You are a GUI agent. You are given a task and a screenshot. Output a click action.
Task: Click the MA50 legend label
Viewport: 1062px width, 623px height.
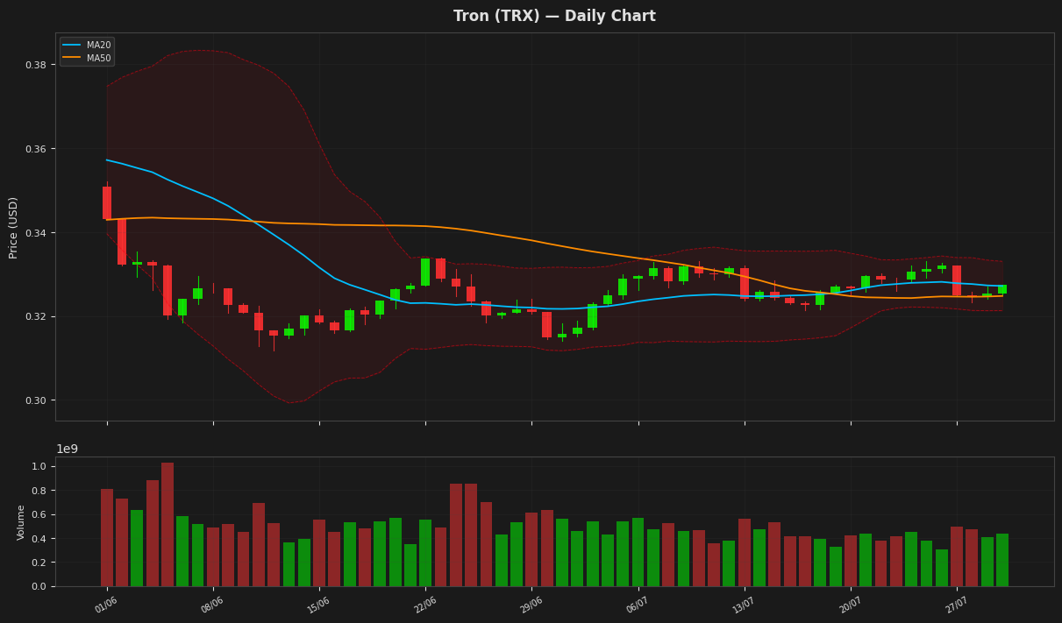click(98, 58)
